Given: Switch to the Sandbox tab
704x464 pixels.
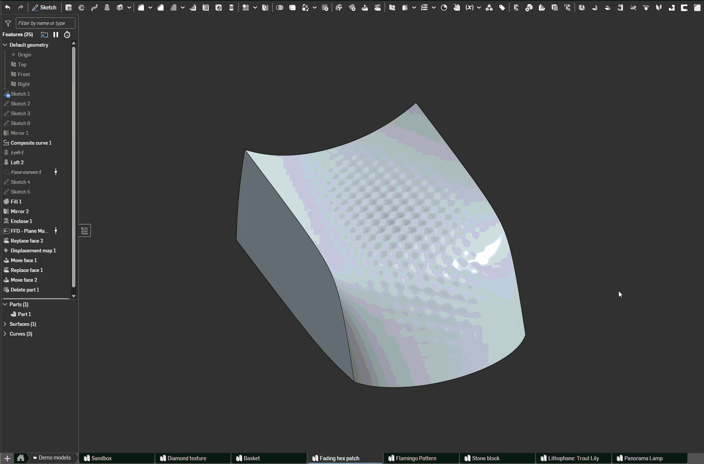Looking at the screenshot, I should tap(117, 458).
